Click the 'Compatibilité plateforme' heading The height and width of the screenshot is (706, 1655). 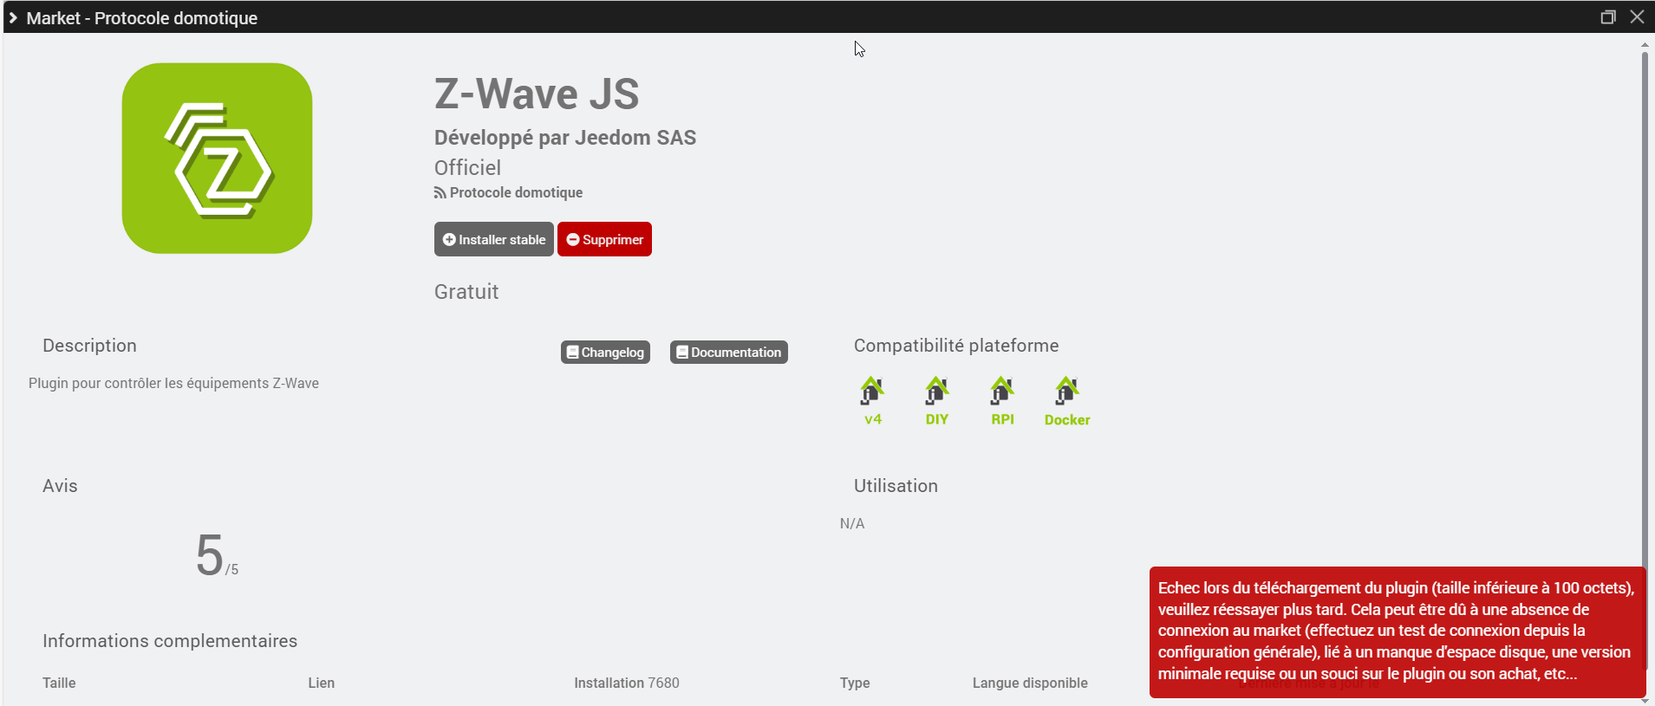click(x=956, y=346)
